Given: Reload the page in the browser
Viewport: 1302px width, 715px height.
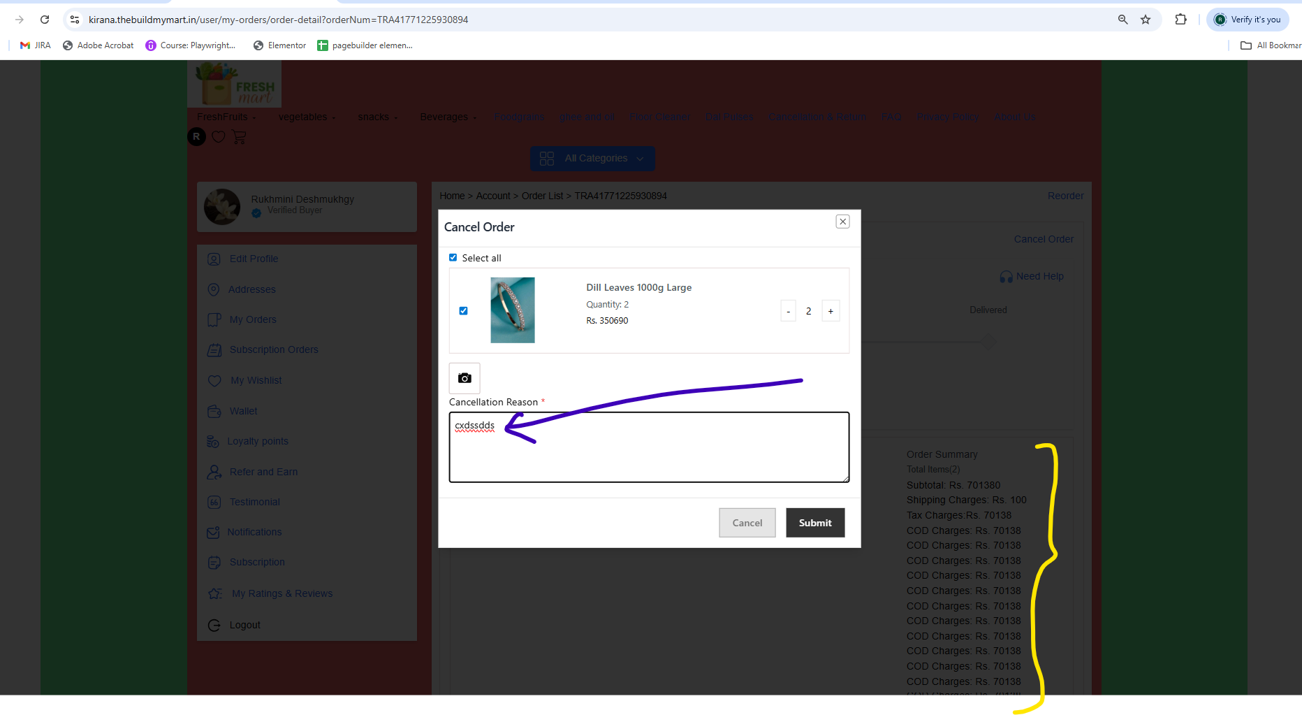Looking at the screenshot, I should (45, 20).
